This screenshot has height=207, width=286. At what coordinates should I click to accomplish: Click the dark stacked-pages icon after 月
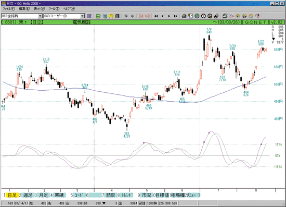tap(118, 16)
